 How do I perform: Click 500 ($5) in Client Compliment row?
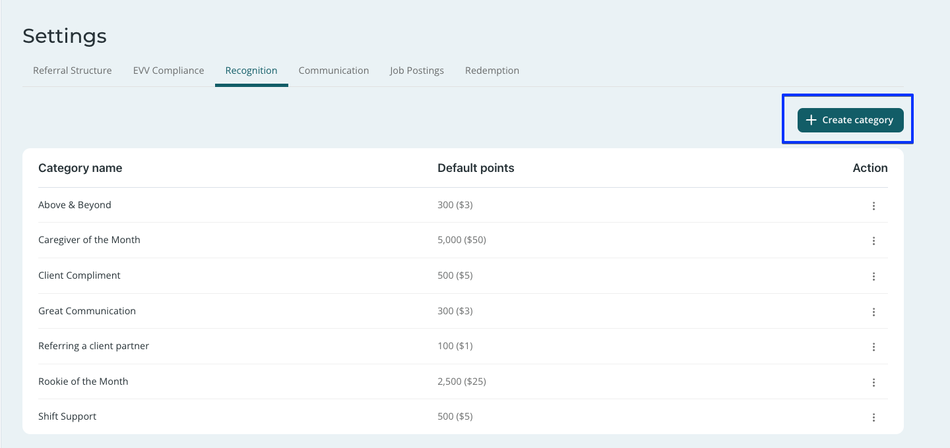455,275
